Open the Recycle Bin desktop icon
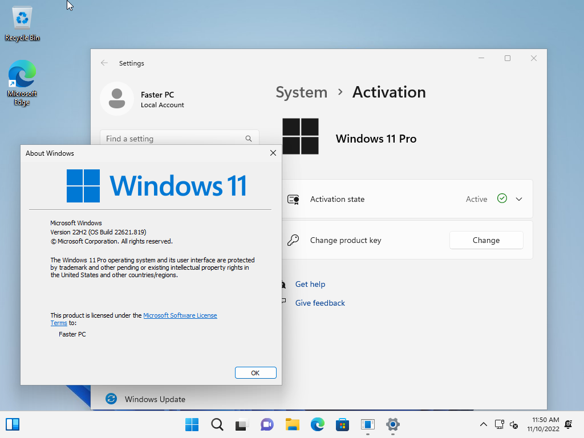 tap(22, 23)
